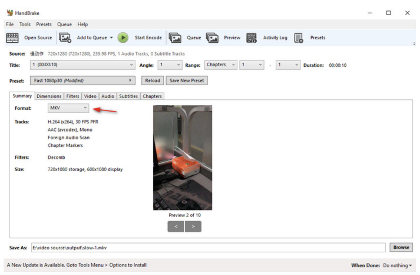Open the start chapter dropdown
The width and height of the screenshot is (420, 275).
[252, 65]
